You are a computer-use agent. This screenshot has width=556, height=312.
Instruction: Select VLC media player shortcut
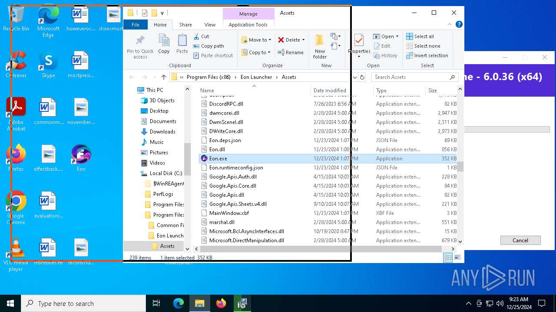click(16, 255)
